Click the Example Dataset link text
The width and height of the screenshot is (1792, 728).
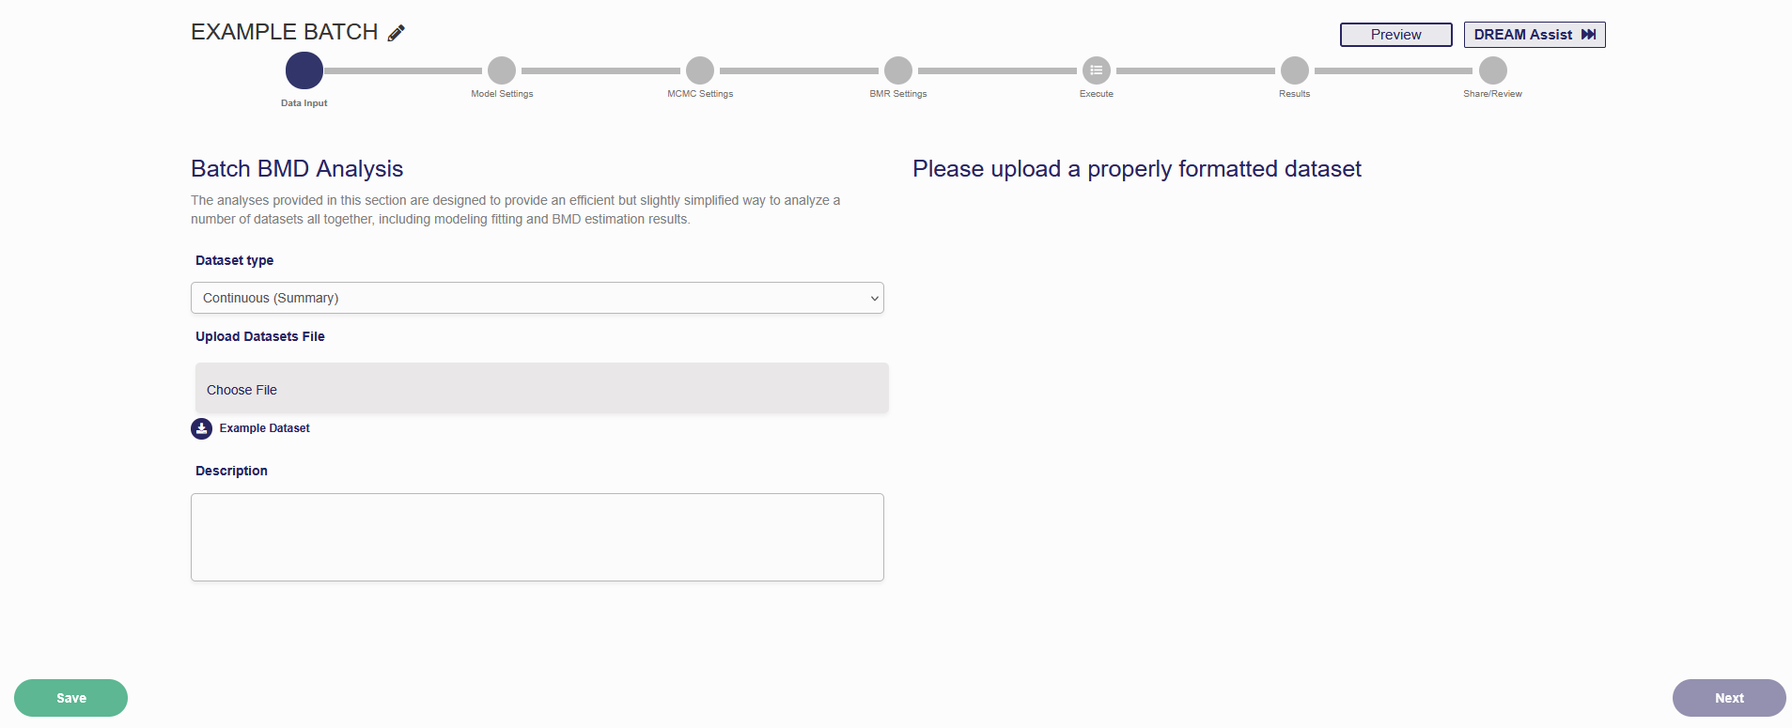point(264,428)
